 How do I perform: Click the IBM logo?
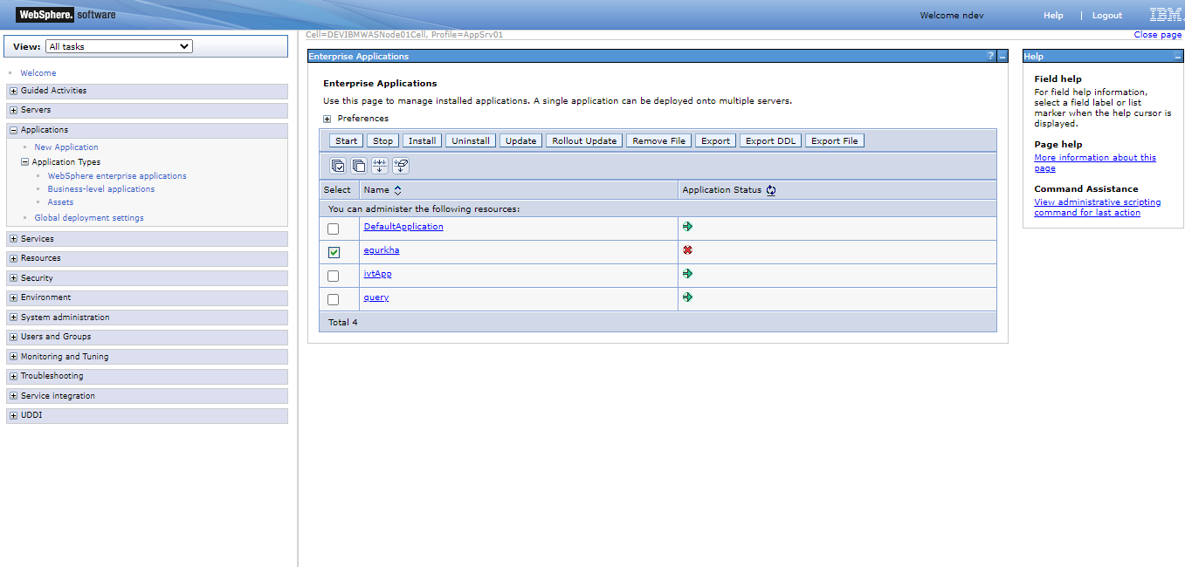(1166, 15)
